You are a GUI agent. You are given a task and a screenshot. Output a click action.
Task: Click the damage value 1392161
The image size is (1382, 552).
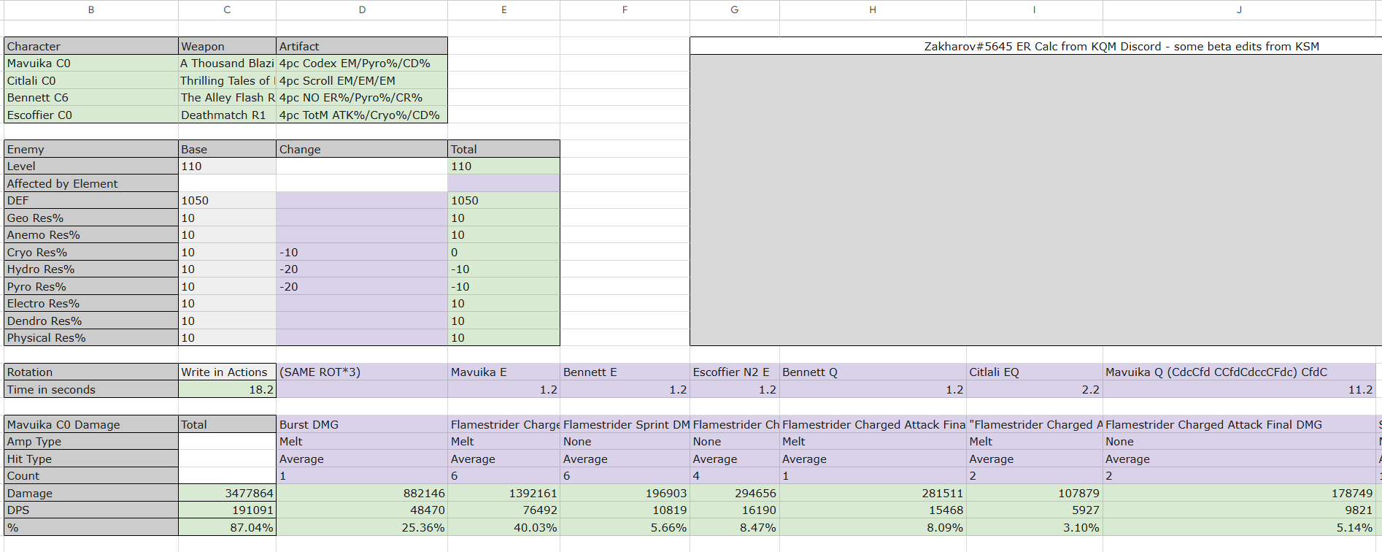point(503,493)
